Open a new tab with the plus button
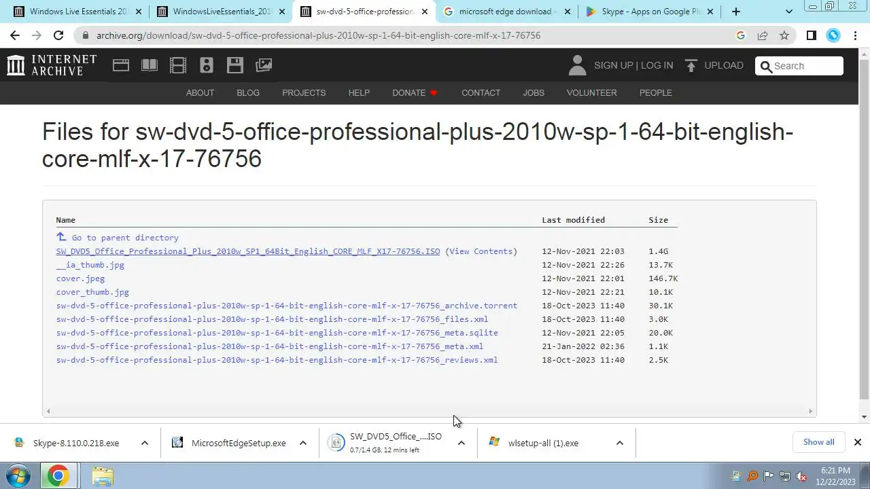This screenshot has width=870, height=489. pos(736,12)
